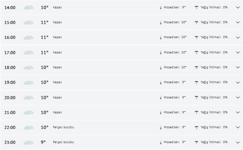Click the cloud icon in the 17:00 row
The image size is (243, 150).
pos(28,53)
